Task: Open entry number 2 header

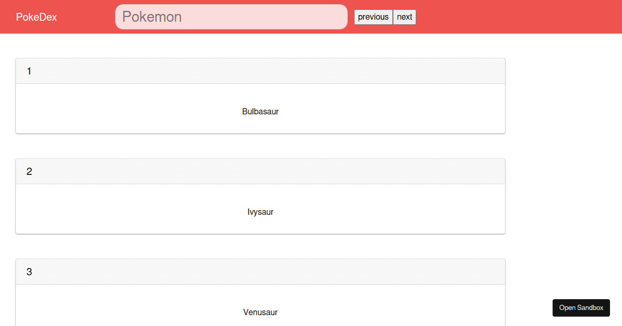Action: coord(260,171)
